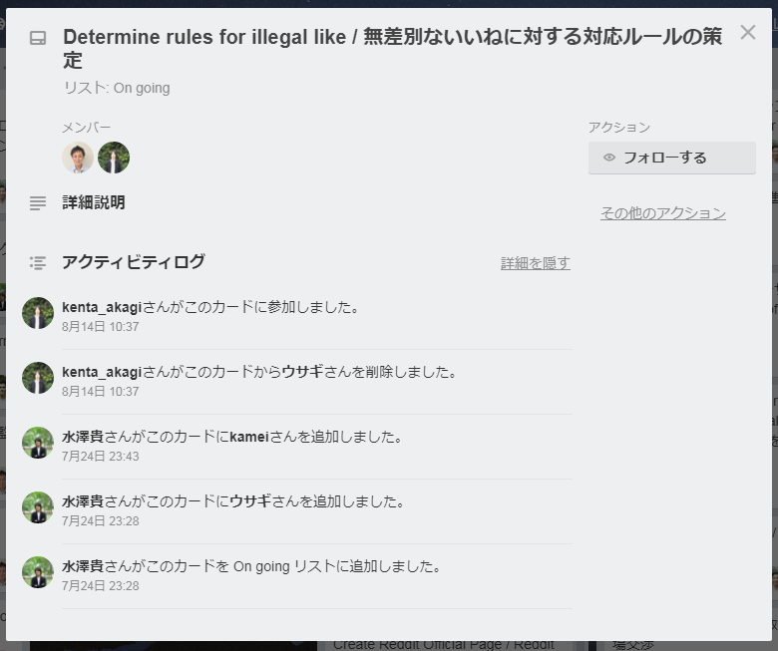Click the 詳細説明 description icon

[38, 203]
